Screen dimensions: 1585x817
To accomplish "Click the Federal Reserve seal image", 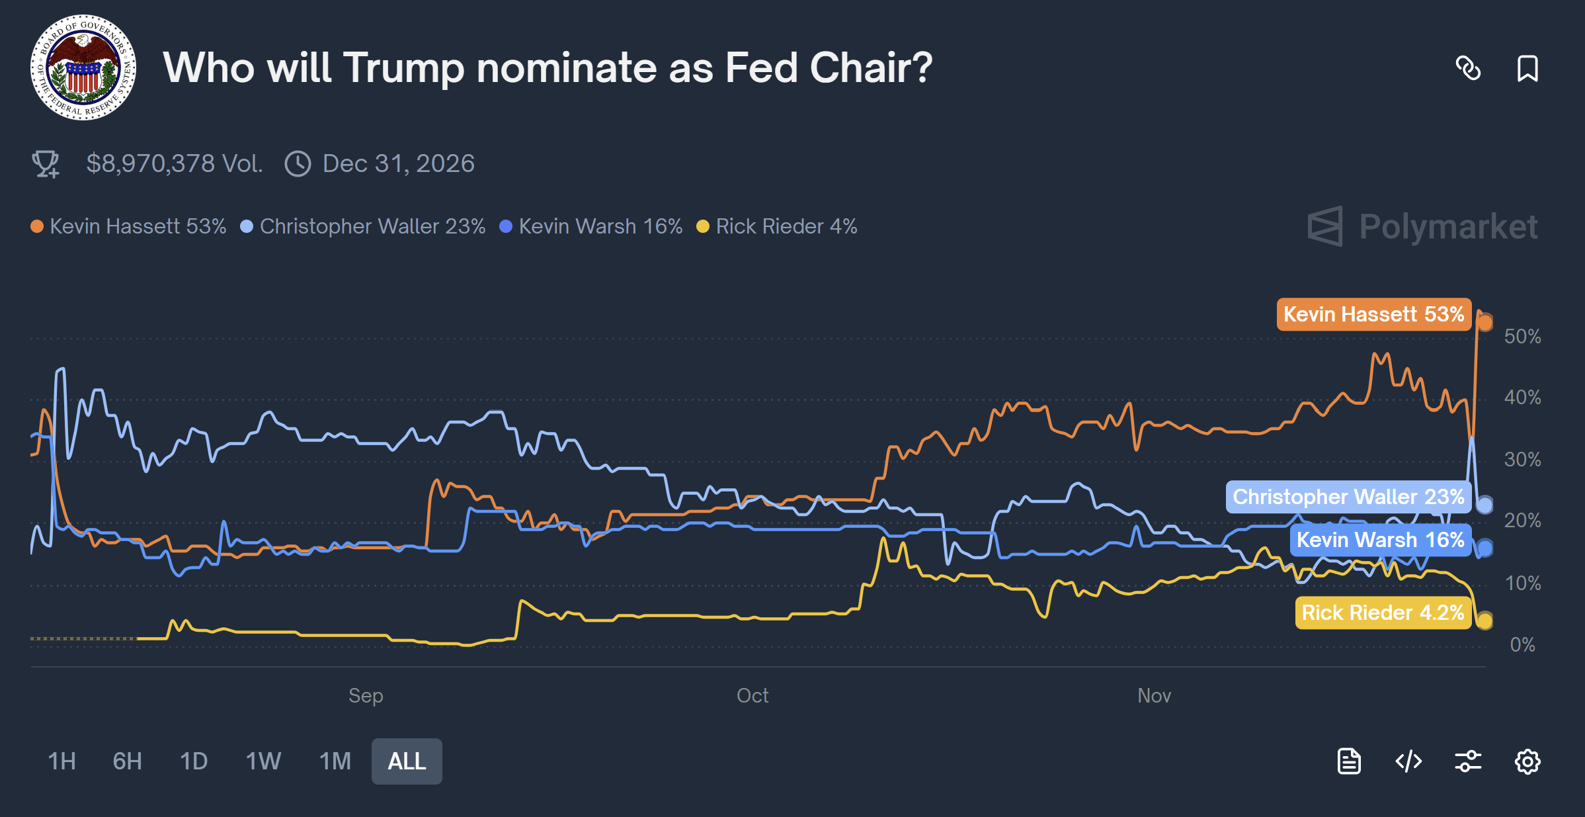I will [x=82, y=68].
